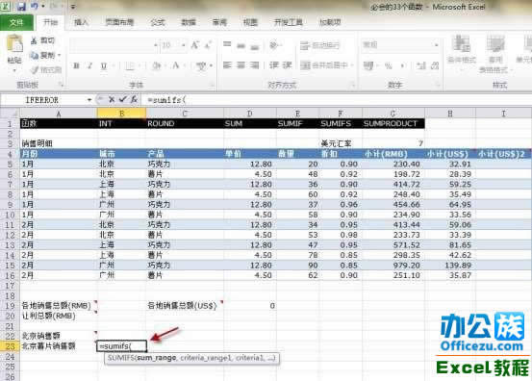Click cell showing 139.89
Image resolution: width=532 pixels, height=381 pixels.
tap(450, 265)
